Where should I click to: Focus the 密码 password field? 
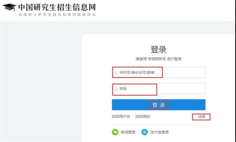(159, 89)
